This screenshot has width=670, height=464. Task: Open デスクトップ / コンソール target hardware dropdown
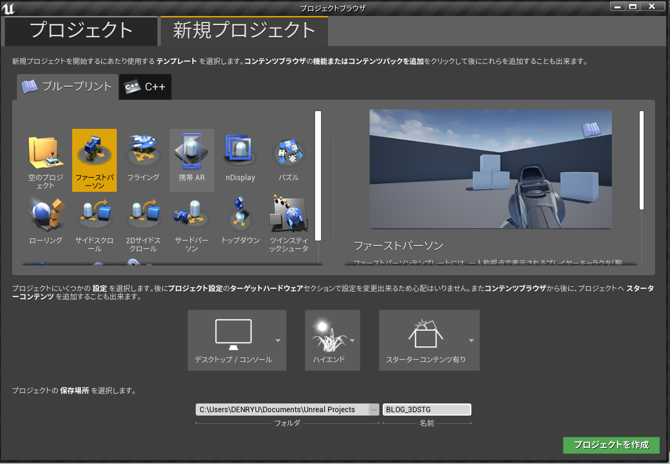point(237,340)
